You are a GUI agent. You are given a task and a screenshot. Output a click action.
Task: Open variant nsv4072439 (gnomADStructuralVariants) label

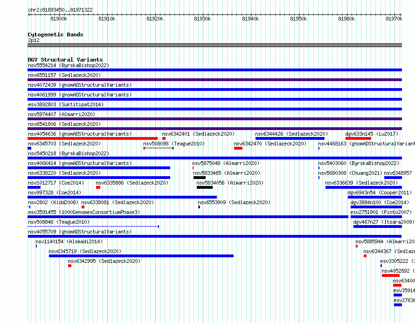pyautogui.click(x=80, y=85)
